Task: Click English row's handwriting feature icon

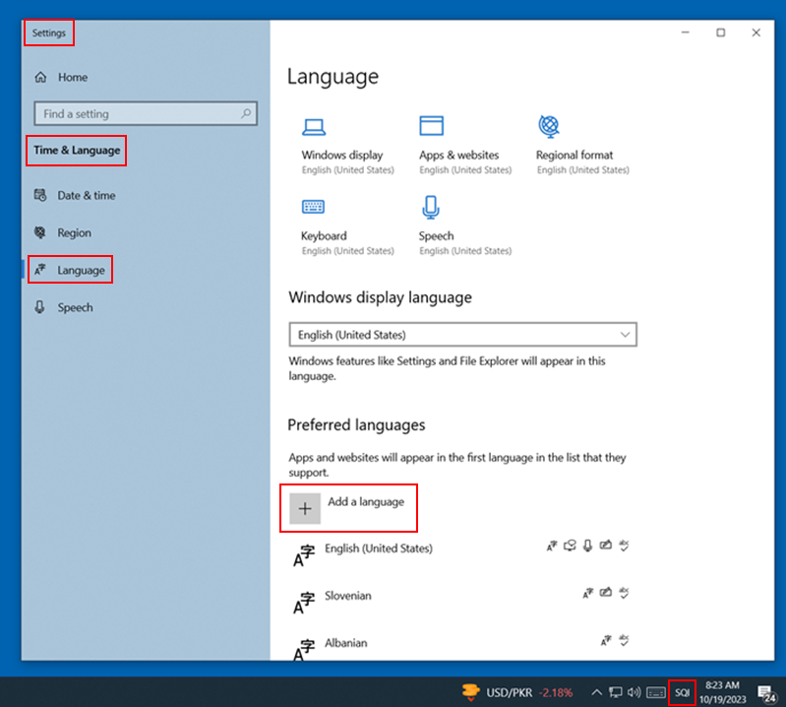Action: click(x=606, y=545)
